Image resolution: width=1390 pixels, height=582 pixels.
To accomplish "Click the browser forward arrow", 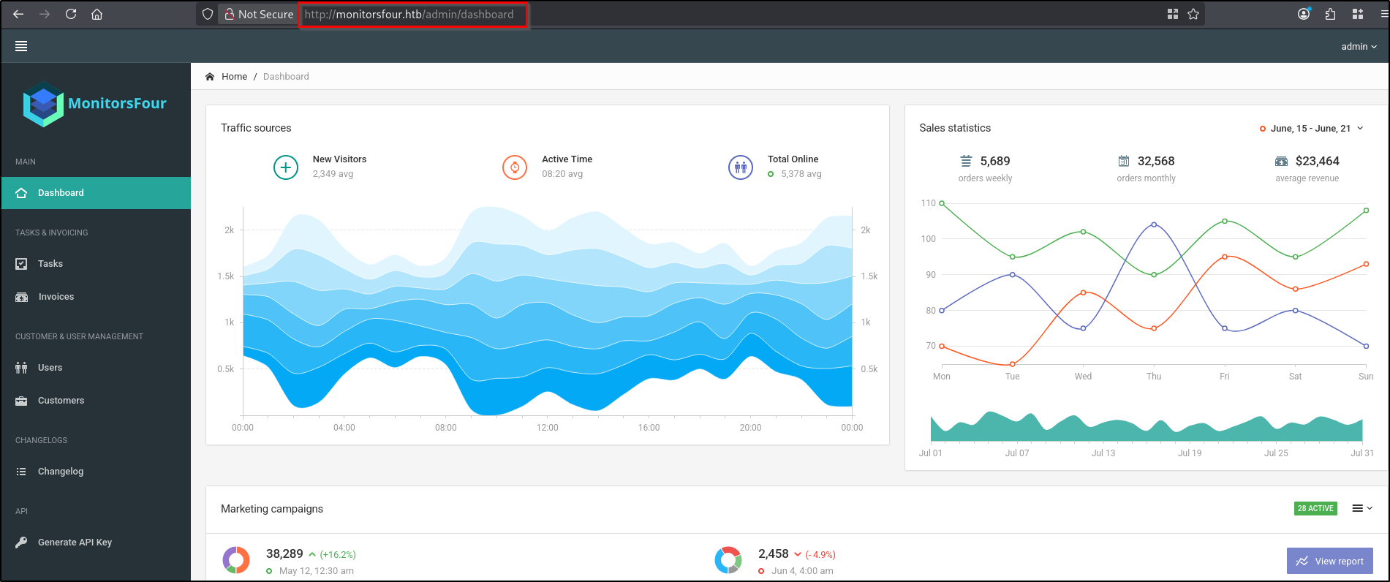I will click(x=45, y=14).
